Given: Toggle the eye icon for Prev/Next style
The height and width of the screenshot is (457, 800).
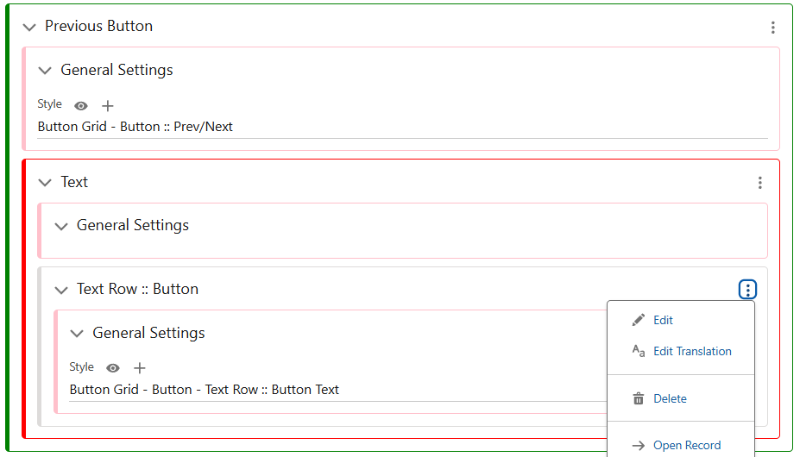Looking at the screenshot, I should [x=80, y=106].
